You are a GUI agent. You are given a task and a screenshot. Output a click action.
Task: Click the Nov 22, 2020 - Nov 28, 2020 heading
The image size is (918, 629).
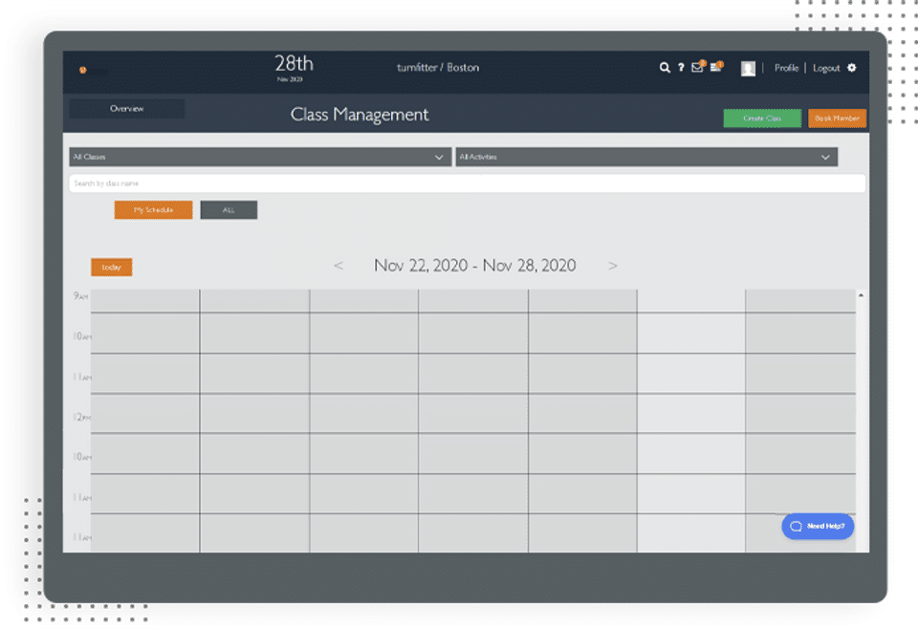(475, 266)
